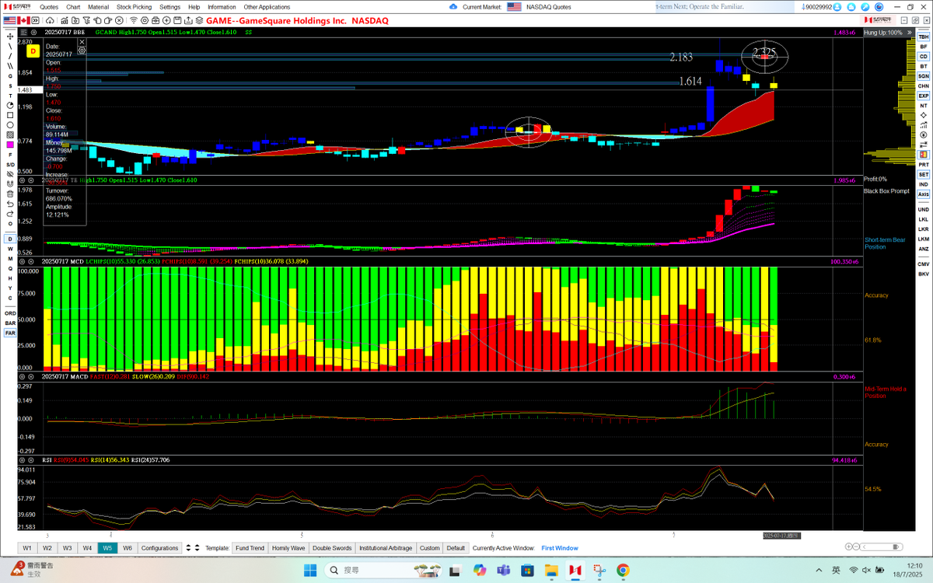Screen dimensions: 933x583
Task: Click the bar chart trend icon in right sidebar
Action: pyautogui.click(x=924, y=125)
